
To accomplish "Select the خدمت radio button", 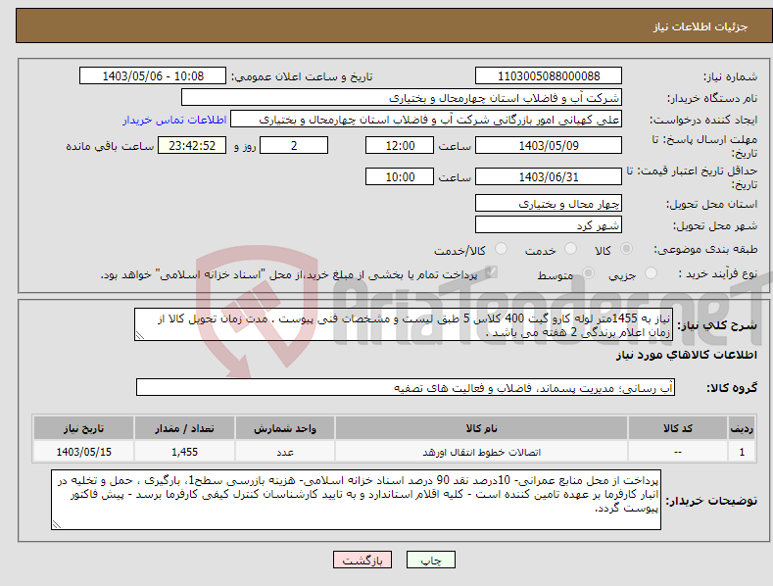I will click(570, 249).
